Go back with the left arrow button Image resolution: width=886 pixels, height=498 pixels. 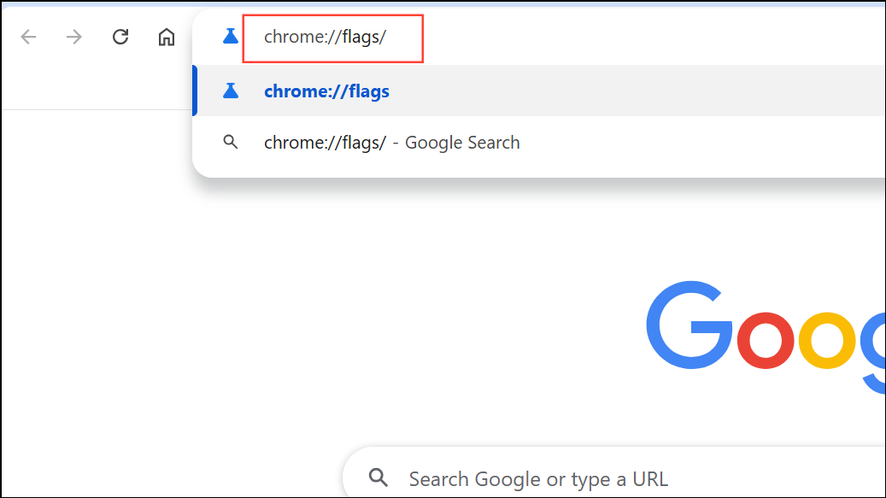click(28, 38)
